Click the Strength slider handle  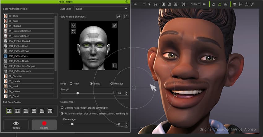tap(78, 93)
